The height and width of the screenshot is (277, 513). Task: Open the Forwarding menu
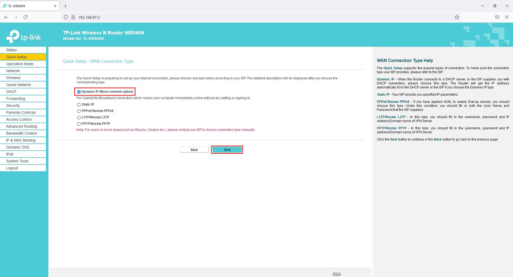pos(23,99)
